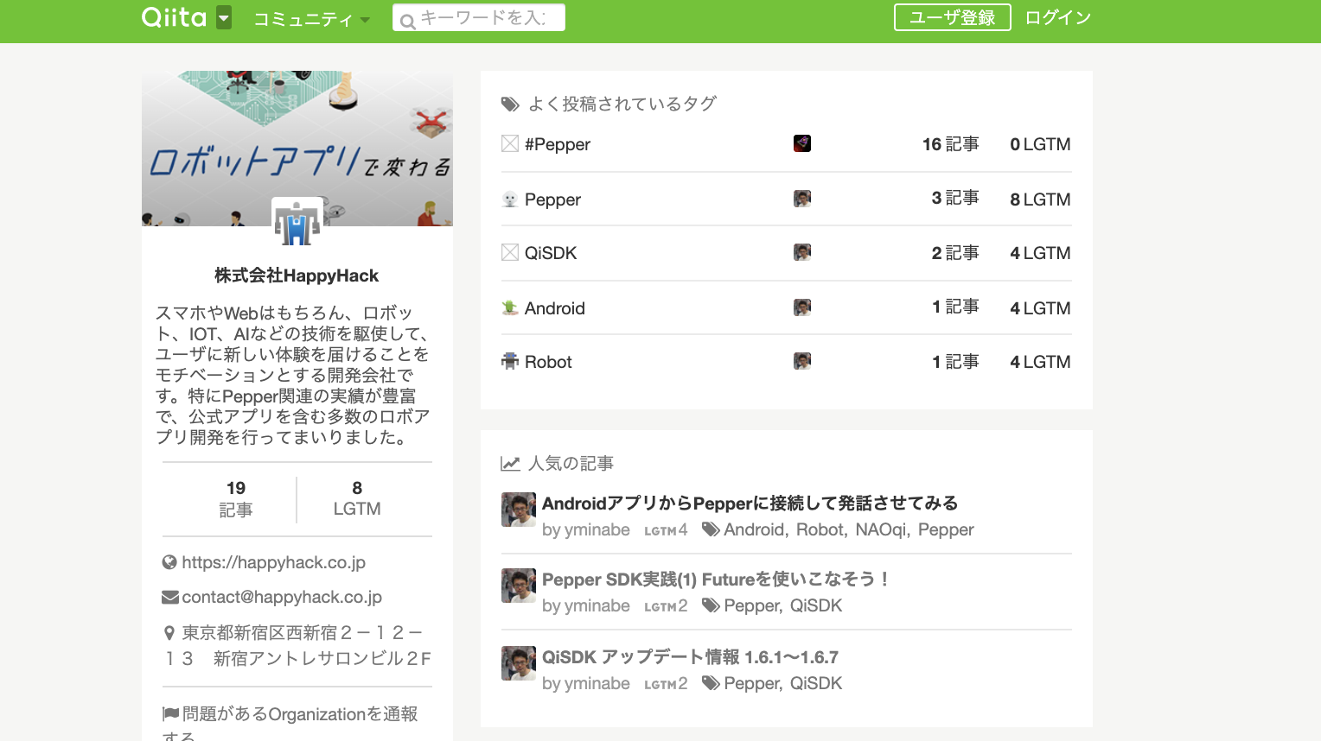Open the https://happyhack.co.jp website link
The height and width of the screenshot is (741, 1321).
[273, 562]
